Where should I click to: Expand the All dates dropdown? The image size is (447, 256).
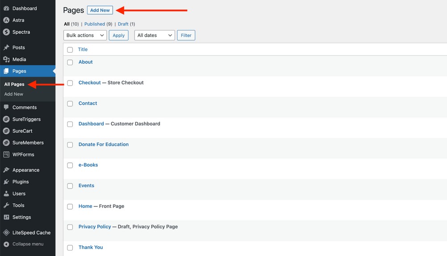(x=154, y=35)
